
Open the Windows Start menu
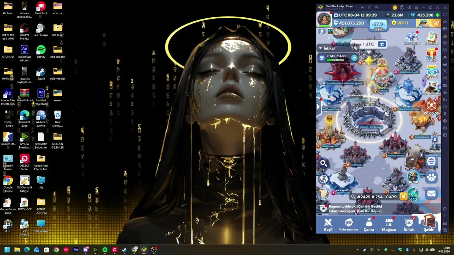point(7,250)
